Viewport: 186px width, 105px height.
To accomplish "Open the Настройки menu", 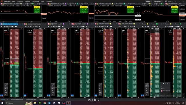I will pyautogui.click(x=35, y=1).
